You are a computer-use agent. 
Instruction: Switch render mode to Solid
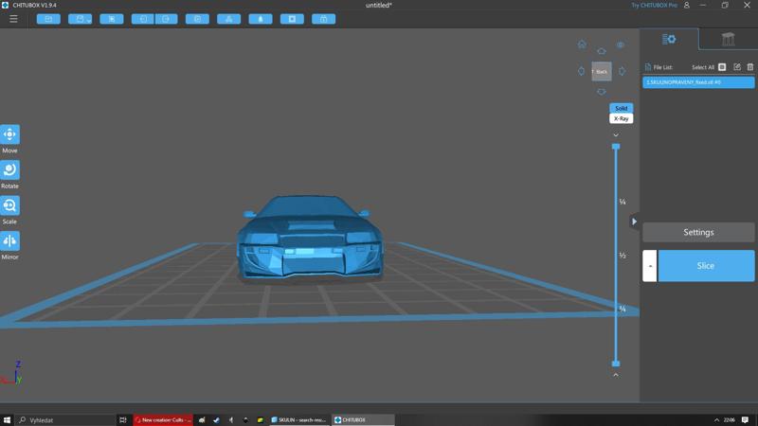(621, 108)
